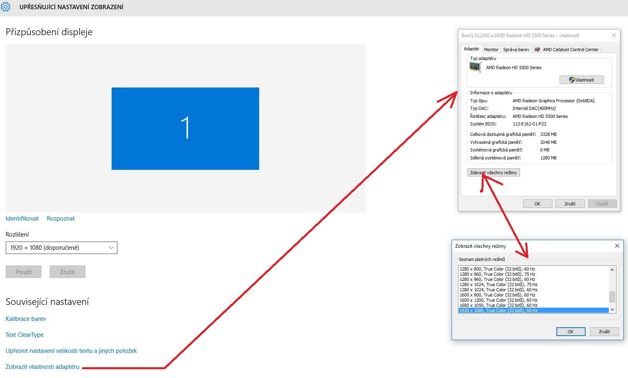Open Zobrazit vlastnosti adaptéru link

[42, 367]
